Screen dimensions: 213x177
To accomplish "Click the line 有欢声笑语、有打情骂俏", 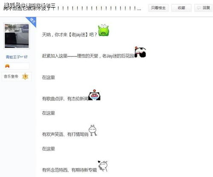I will (65, 134).
